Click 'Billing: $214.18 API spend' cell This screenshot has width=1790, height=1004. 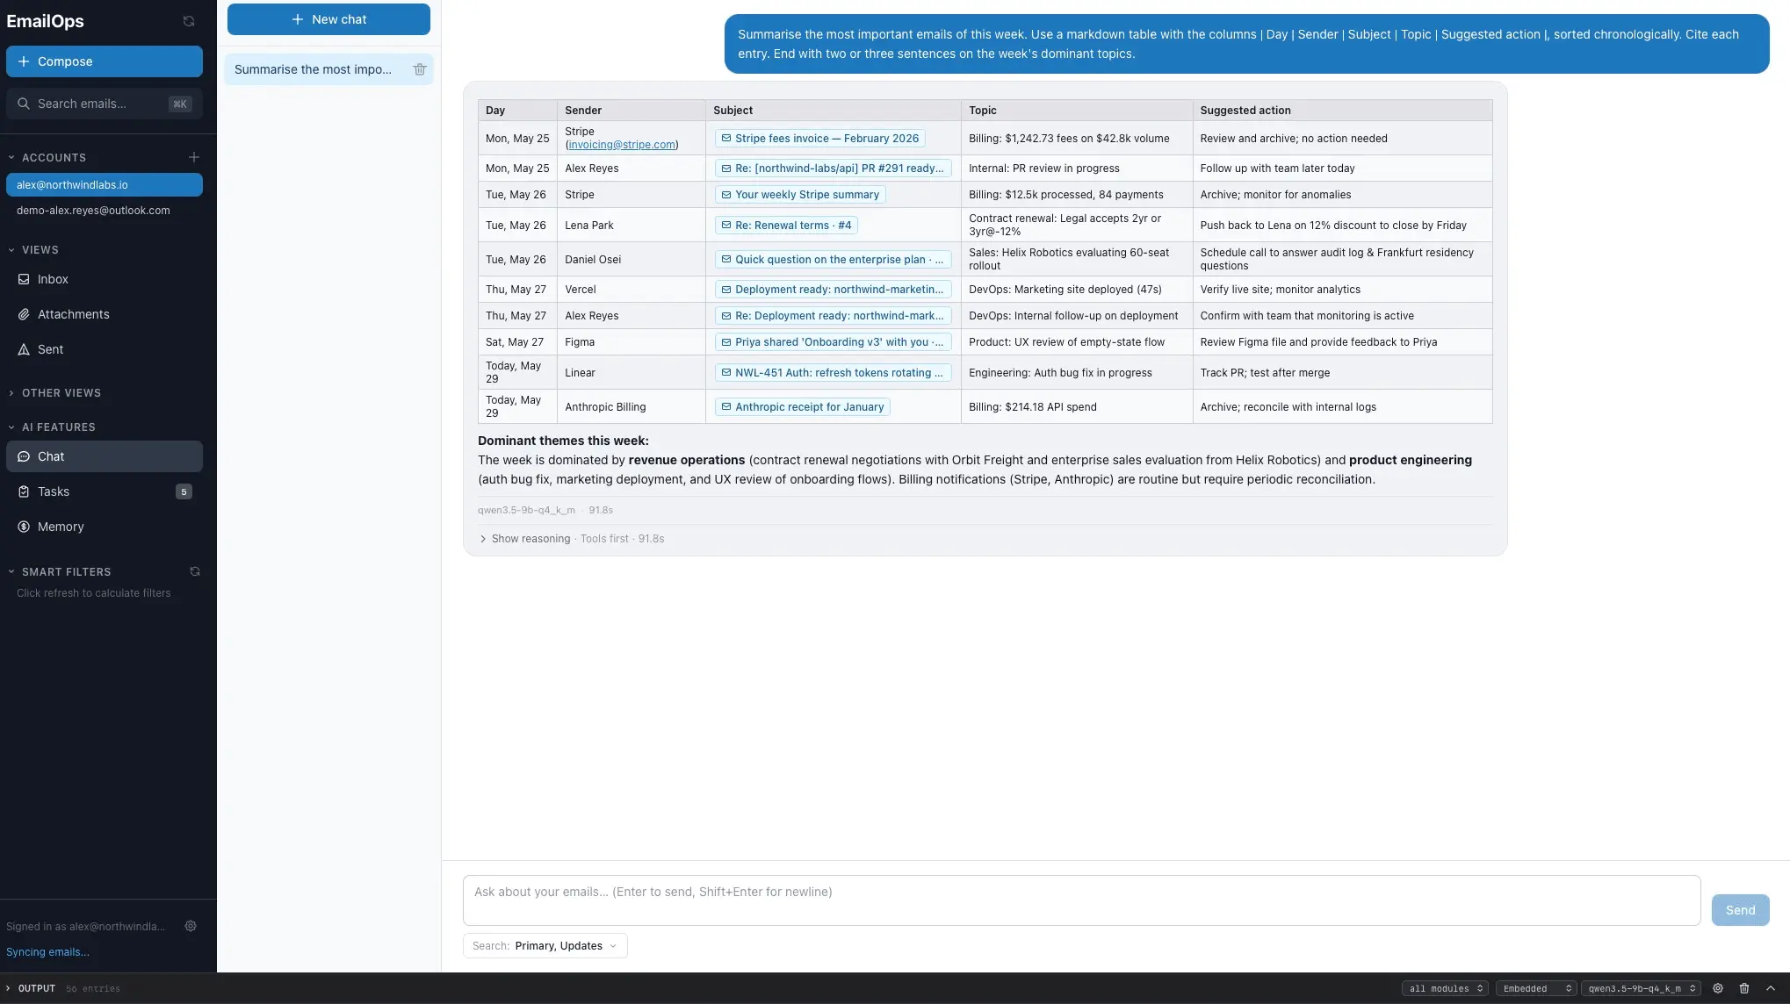(x=1077, y=407)
